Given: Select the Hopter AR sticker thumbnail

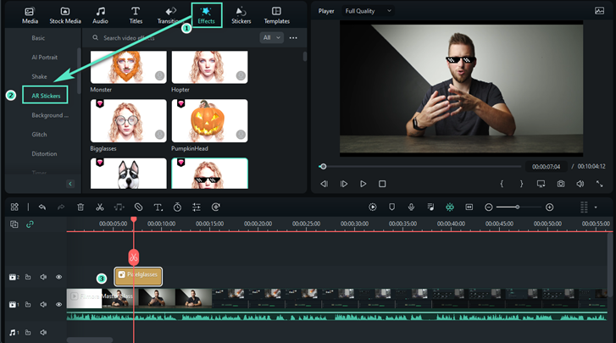Looking at the screenshot, I should pos(209,67).
